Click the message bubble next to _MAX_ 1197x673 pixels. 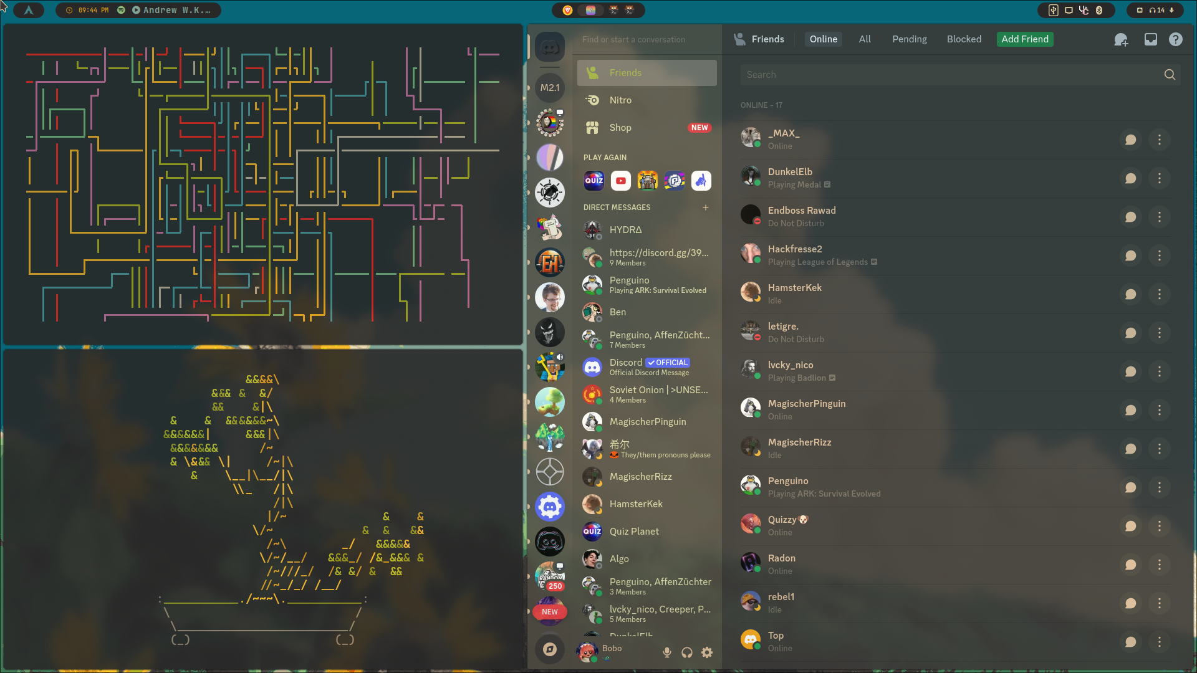pyautogui.click(x=1130, y=140)
